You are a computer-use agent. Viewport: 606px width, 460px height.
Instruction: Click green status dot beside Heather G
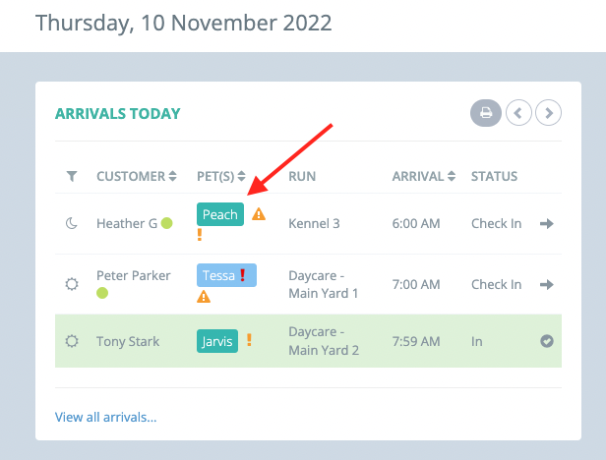167,223
